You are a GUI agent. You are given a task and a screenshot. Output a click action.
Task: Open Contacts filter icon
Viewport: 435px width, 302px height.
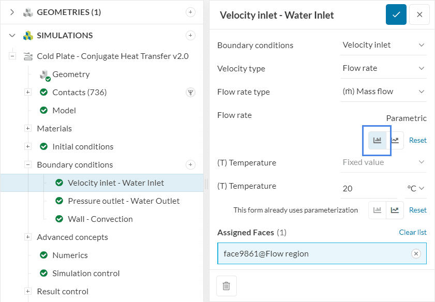190,93
